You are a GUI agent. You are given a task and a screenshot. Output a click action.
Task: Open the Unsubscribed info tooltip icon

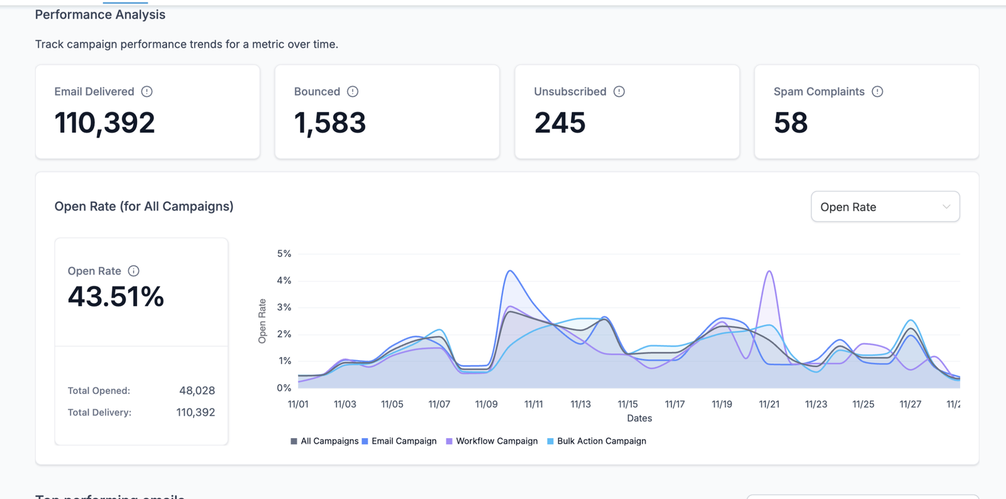(x=619, y=92)
